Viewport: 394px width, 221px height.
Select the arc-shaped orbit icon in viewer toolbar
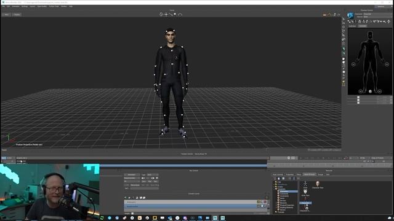pyautogui.click(x=180, y=14)
